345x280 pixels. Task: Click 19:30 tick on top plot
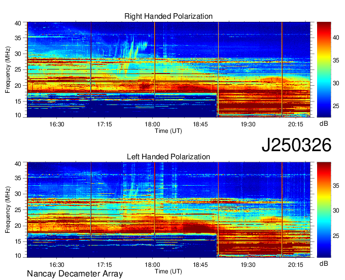[248, 124]
